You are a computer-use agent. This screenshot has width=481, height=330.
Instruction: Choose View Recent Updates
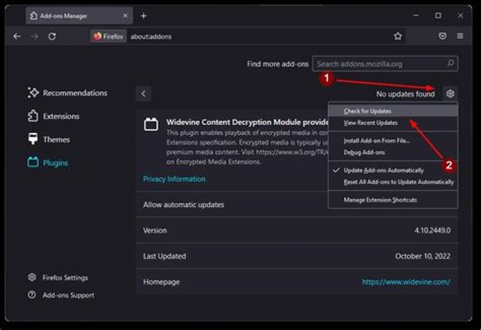(x=393, y=123)
